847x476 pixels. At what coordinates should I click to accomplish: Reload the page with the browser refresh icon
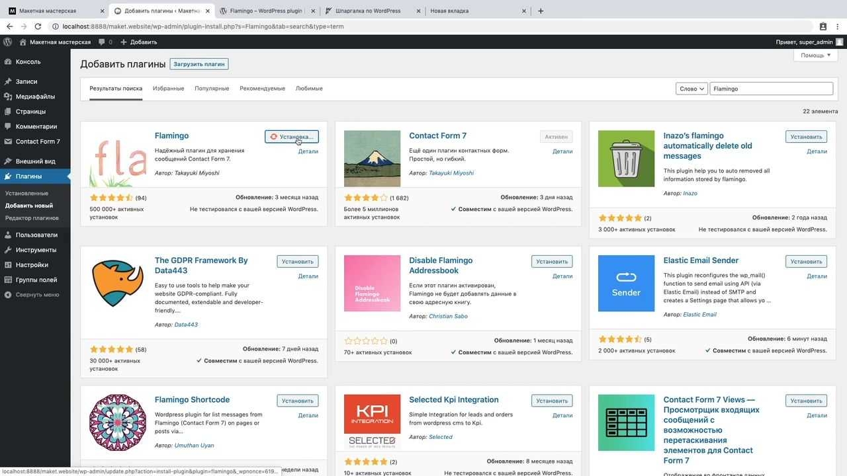click(x=38, y=26)
